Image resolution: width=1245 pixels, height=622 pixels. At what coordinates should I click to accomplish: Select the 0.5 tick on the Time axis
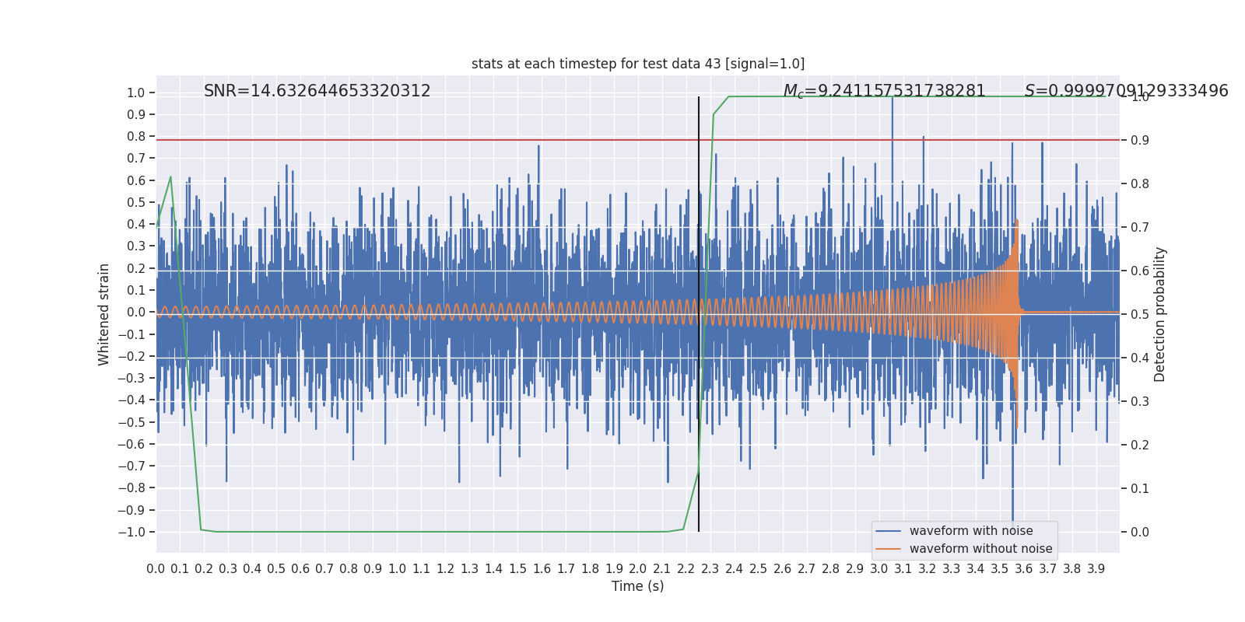click(x=276, y=568)
